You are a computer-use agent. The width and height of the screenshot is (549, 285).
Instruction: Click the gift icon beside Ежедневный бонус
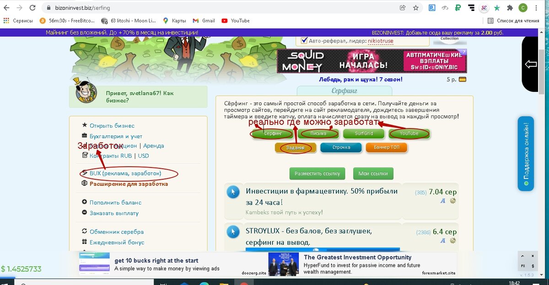(x=84, y=242)
